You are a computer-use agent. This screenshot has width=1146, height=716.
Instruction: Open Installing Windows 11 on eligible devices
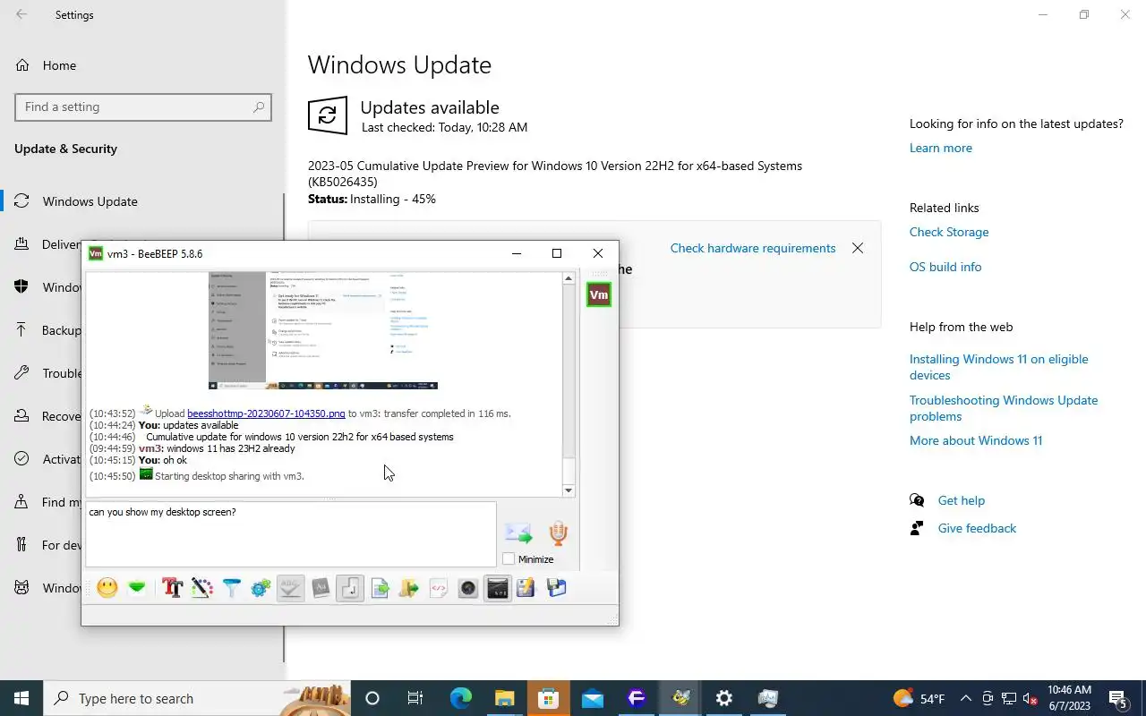click(x=999, y=367)
